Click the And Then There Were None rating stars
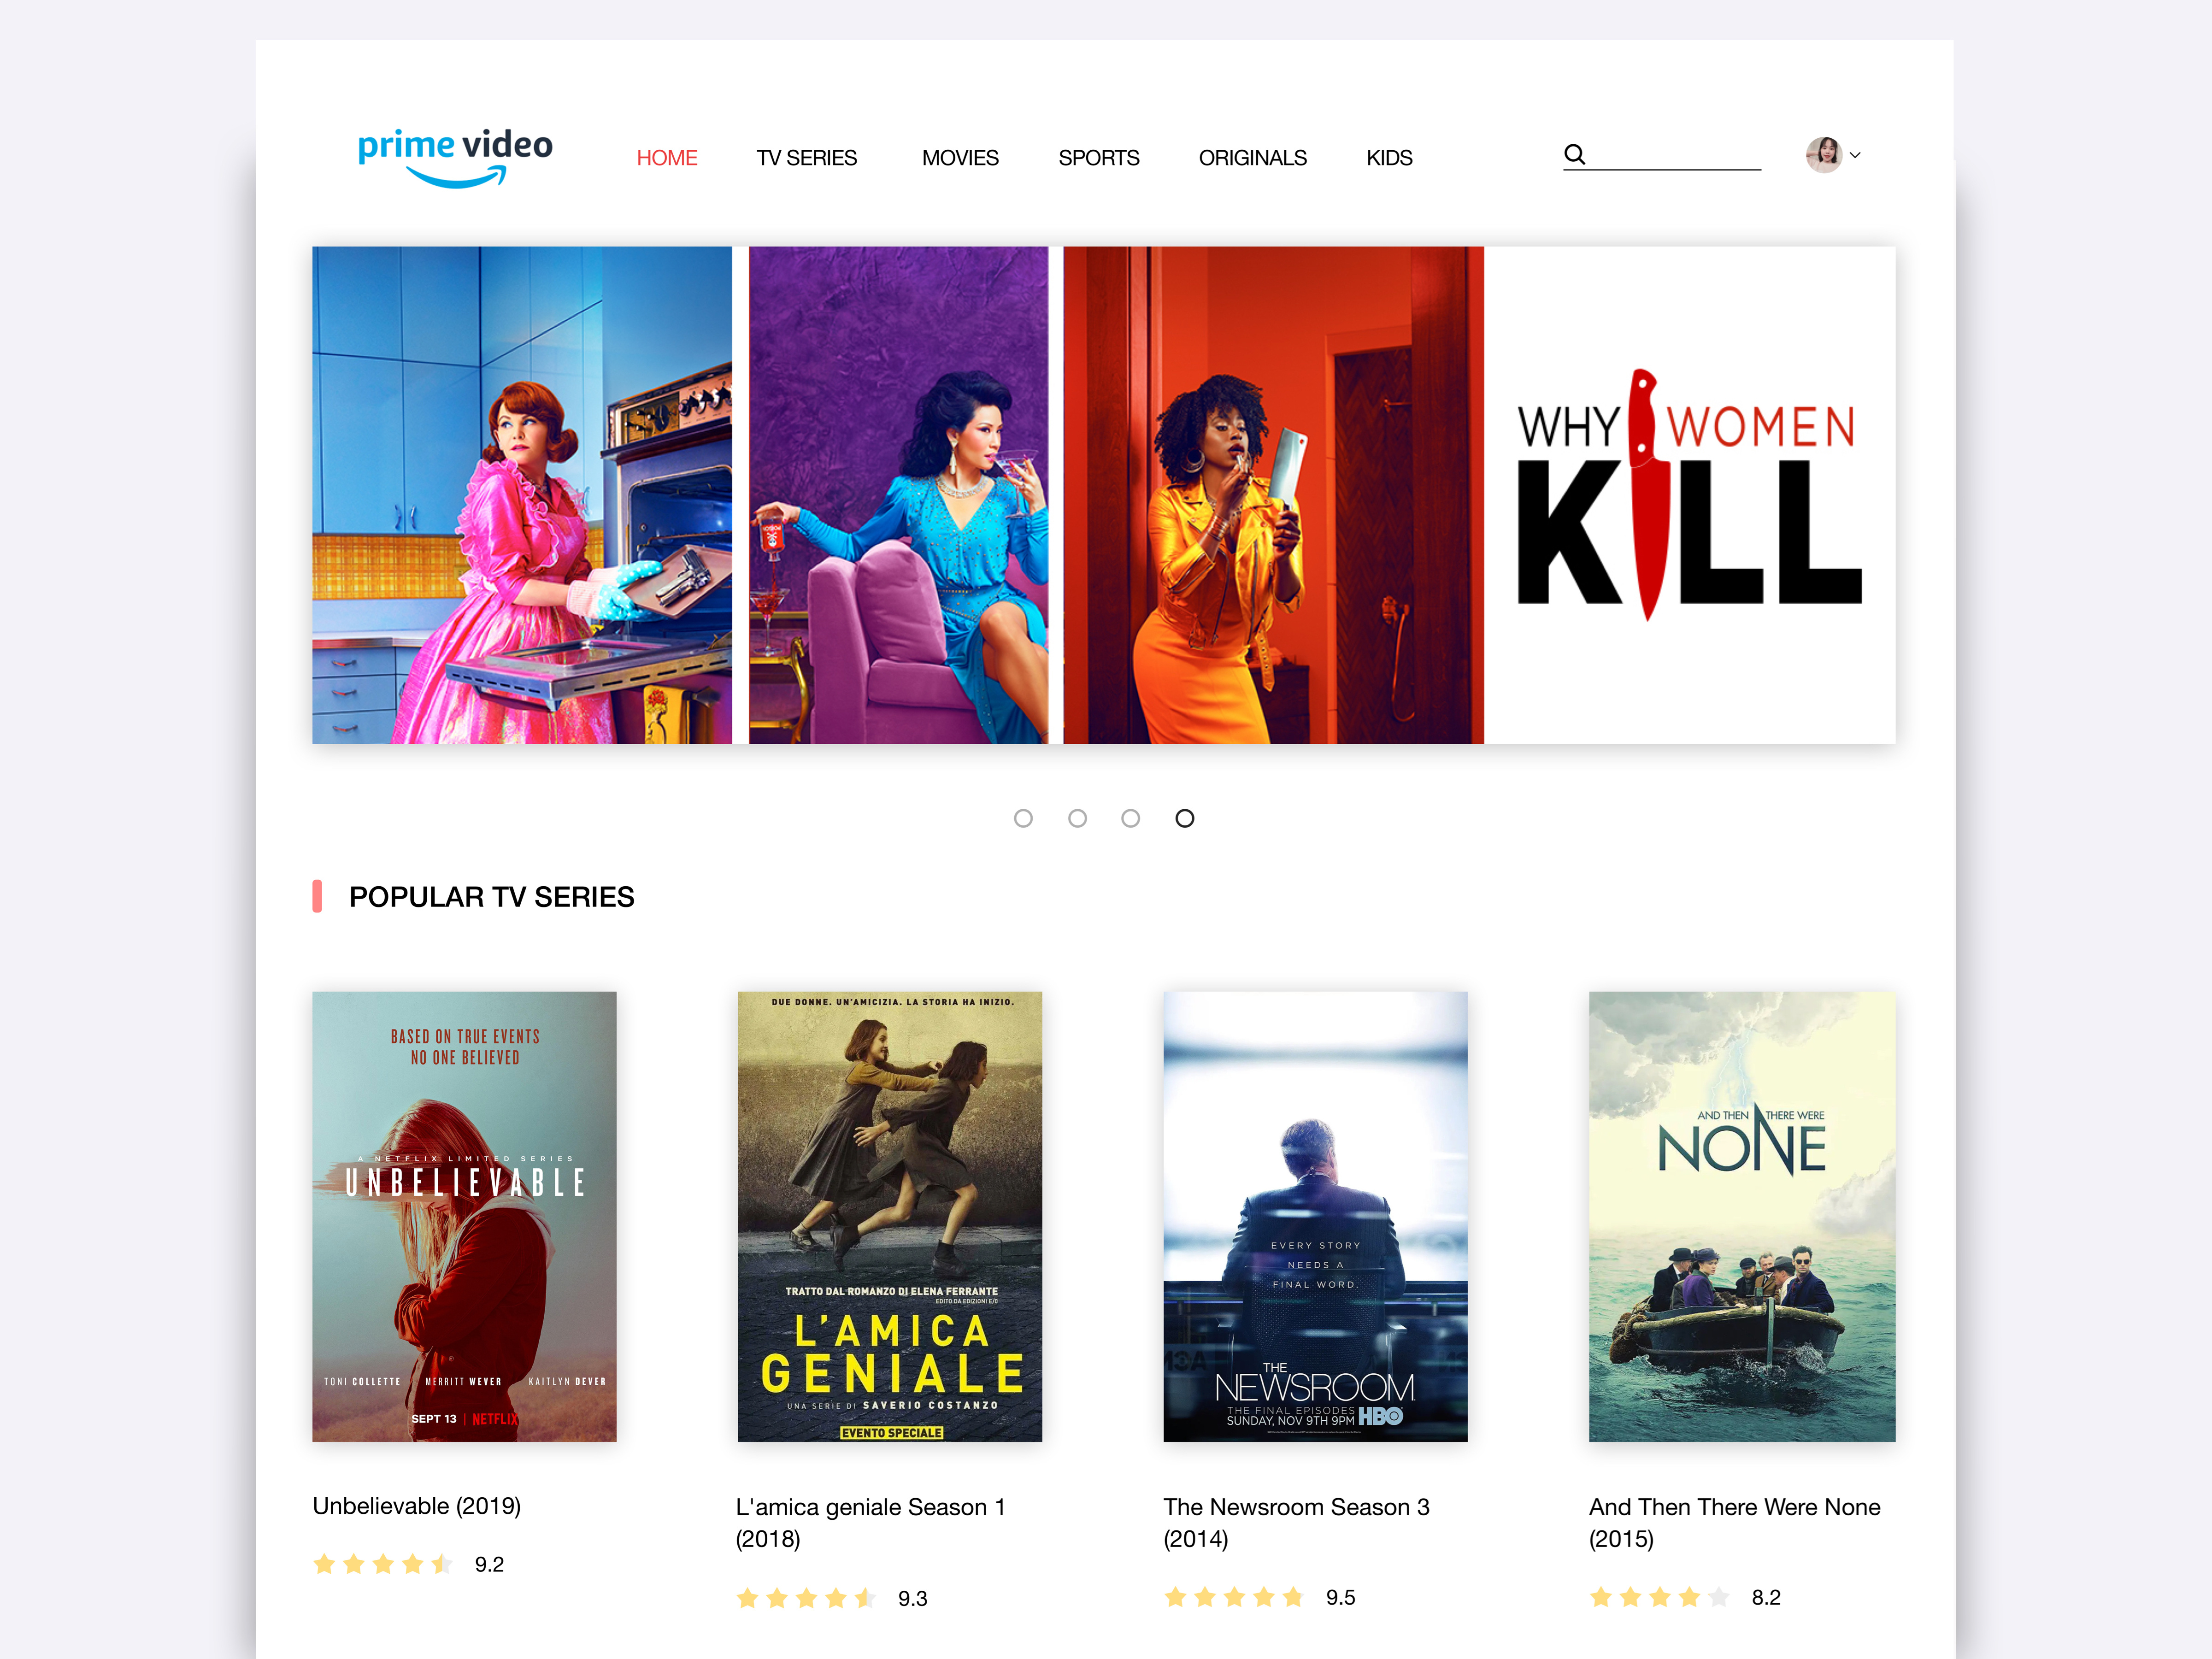The width and height of the screenshot is (2212, 1659). [x=1659, y=1597]
